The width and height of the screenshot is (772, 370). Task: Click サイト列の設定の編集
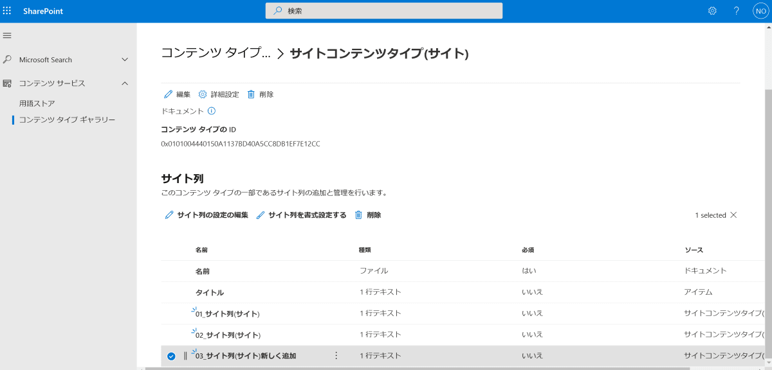click(207, 215)
